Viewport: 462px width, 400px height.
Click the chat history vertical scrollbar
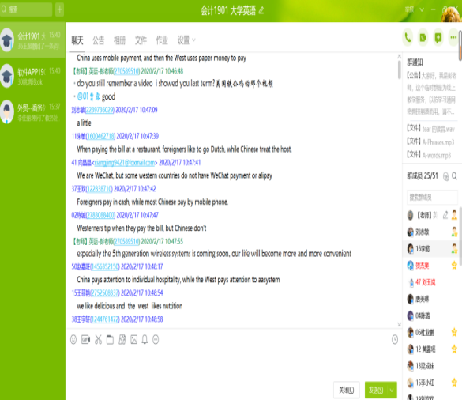pos(400,70)
